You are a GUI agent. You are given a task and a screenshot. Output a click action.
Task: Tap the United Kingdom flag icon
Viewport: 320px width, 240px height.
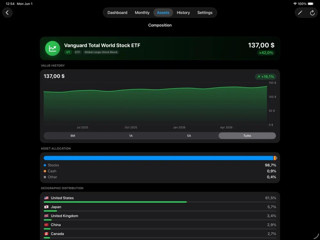(46, 216)
